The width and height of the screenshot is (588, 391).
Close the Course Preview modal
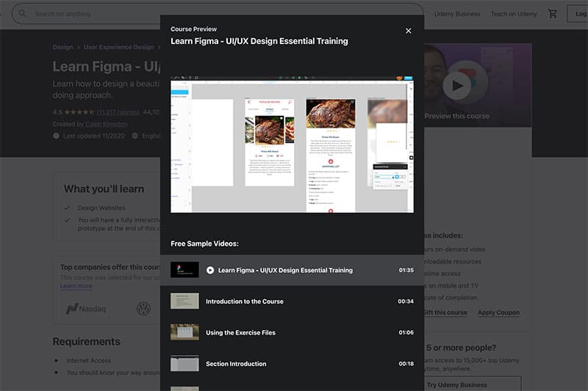click(409, 31)
